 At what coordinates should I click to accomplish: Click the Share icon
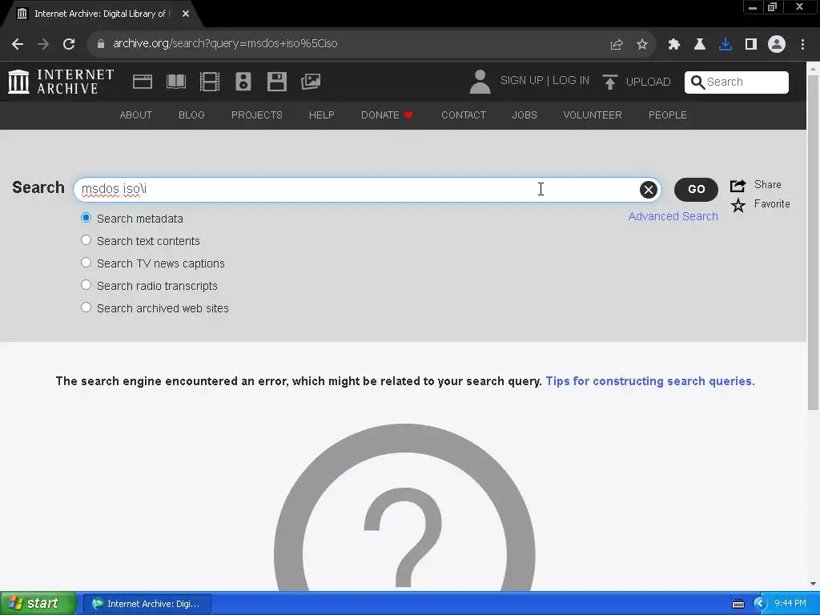[x=738, y=185]
